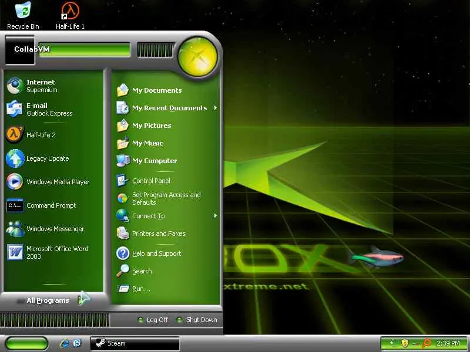Click the "Run..." text
470x352 pixels.
point(141,289)
